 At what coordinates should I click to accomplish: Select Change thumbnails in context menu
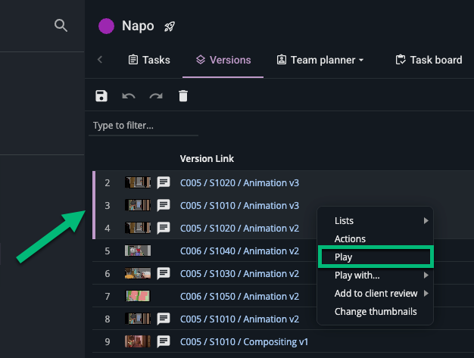tap(375, 312)
